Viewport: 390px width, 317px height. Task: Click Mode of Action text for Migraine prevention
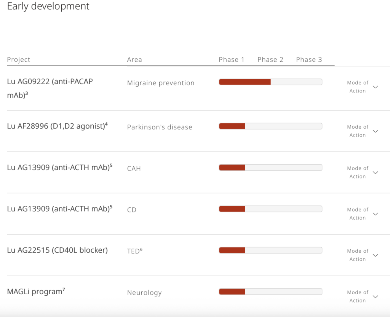tap(357, 87)
